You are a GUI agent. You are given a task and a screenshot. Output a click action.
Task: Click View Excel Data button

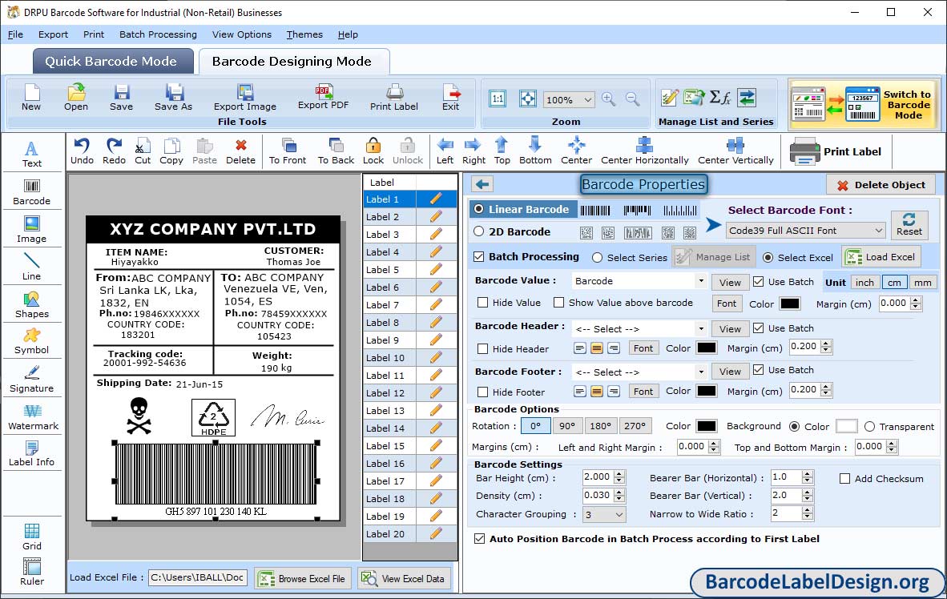point(403,578)
